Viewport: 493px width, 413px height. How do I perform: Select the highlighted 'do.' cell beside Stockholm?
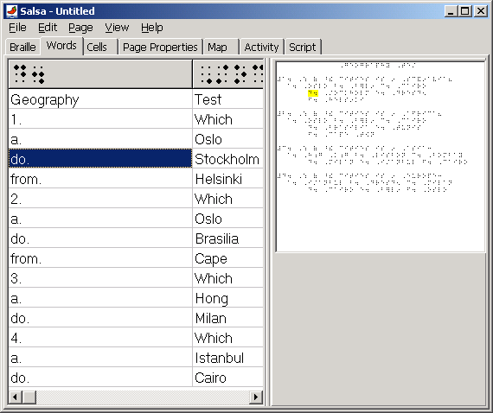[x=100, y=159]
